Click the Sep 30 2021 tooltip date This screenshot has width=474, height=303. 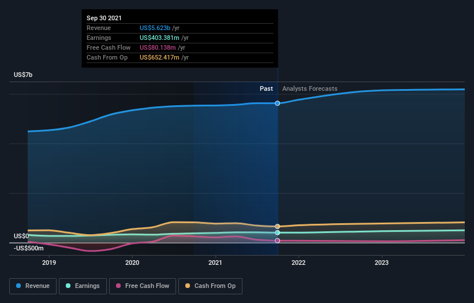104,18
